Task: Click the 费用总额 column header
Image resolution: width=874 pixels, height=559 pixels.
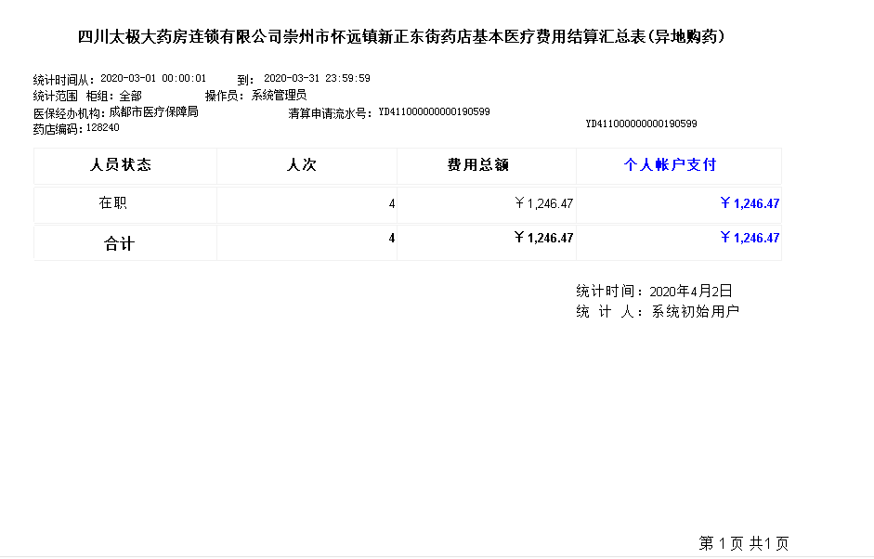Action: pyautogui.click(x=478, y=165)
